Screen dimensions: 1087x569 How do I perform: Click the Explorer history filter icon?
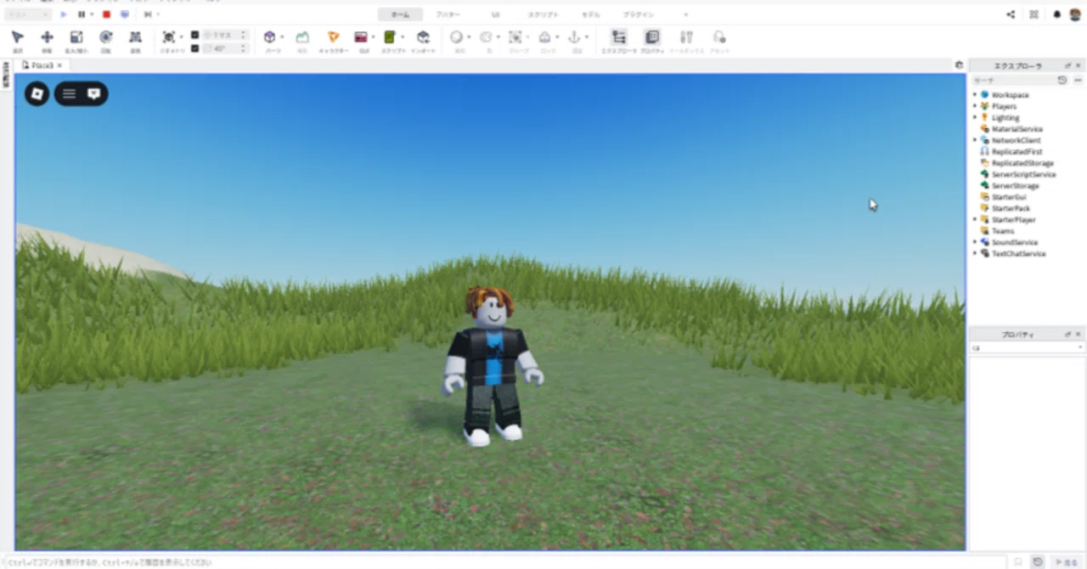(1062, 80)
